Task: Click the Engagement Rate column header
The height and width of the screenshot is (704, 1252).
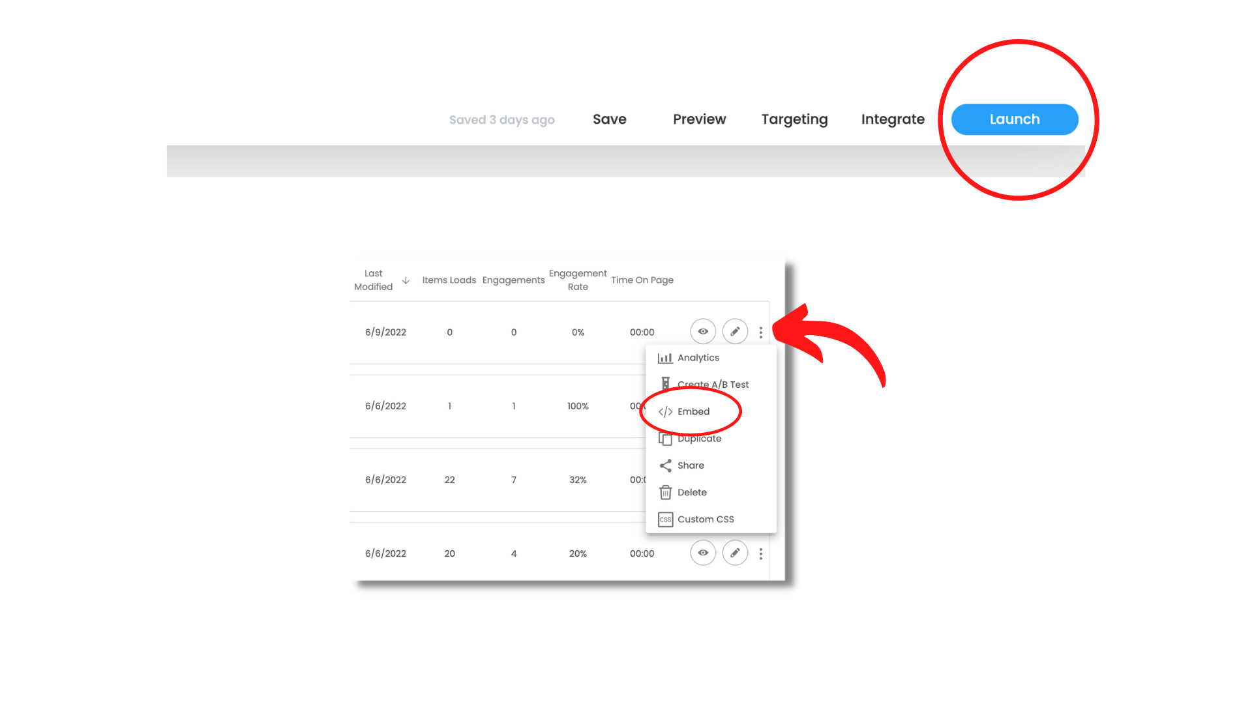Action: coord(578,280)
